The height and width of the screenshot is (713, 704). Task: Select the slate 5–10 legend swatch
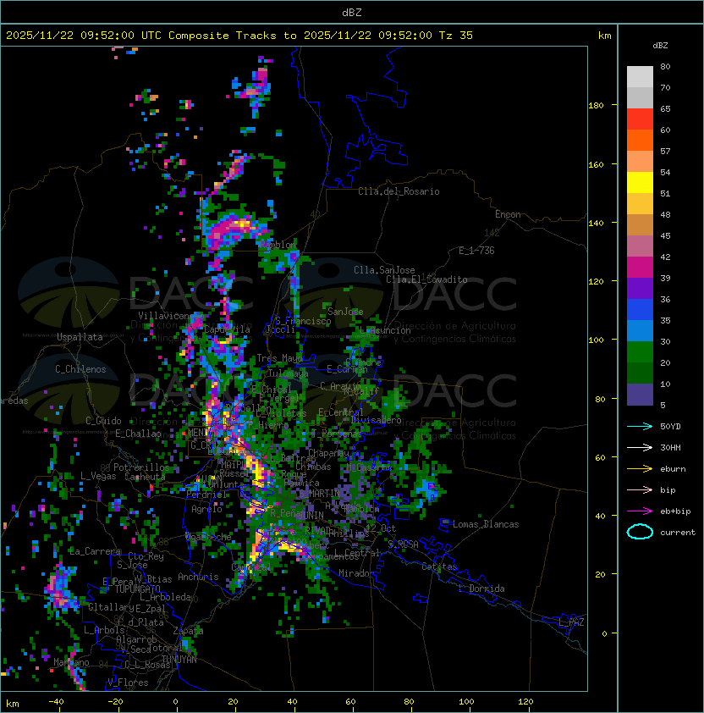[640, 395]
